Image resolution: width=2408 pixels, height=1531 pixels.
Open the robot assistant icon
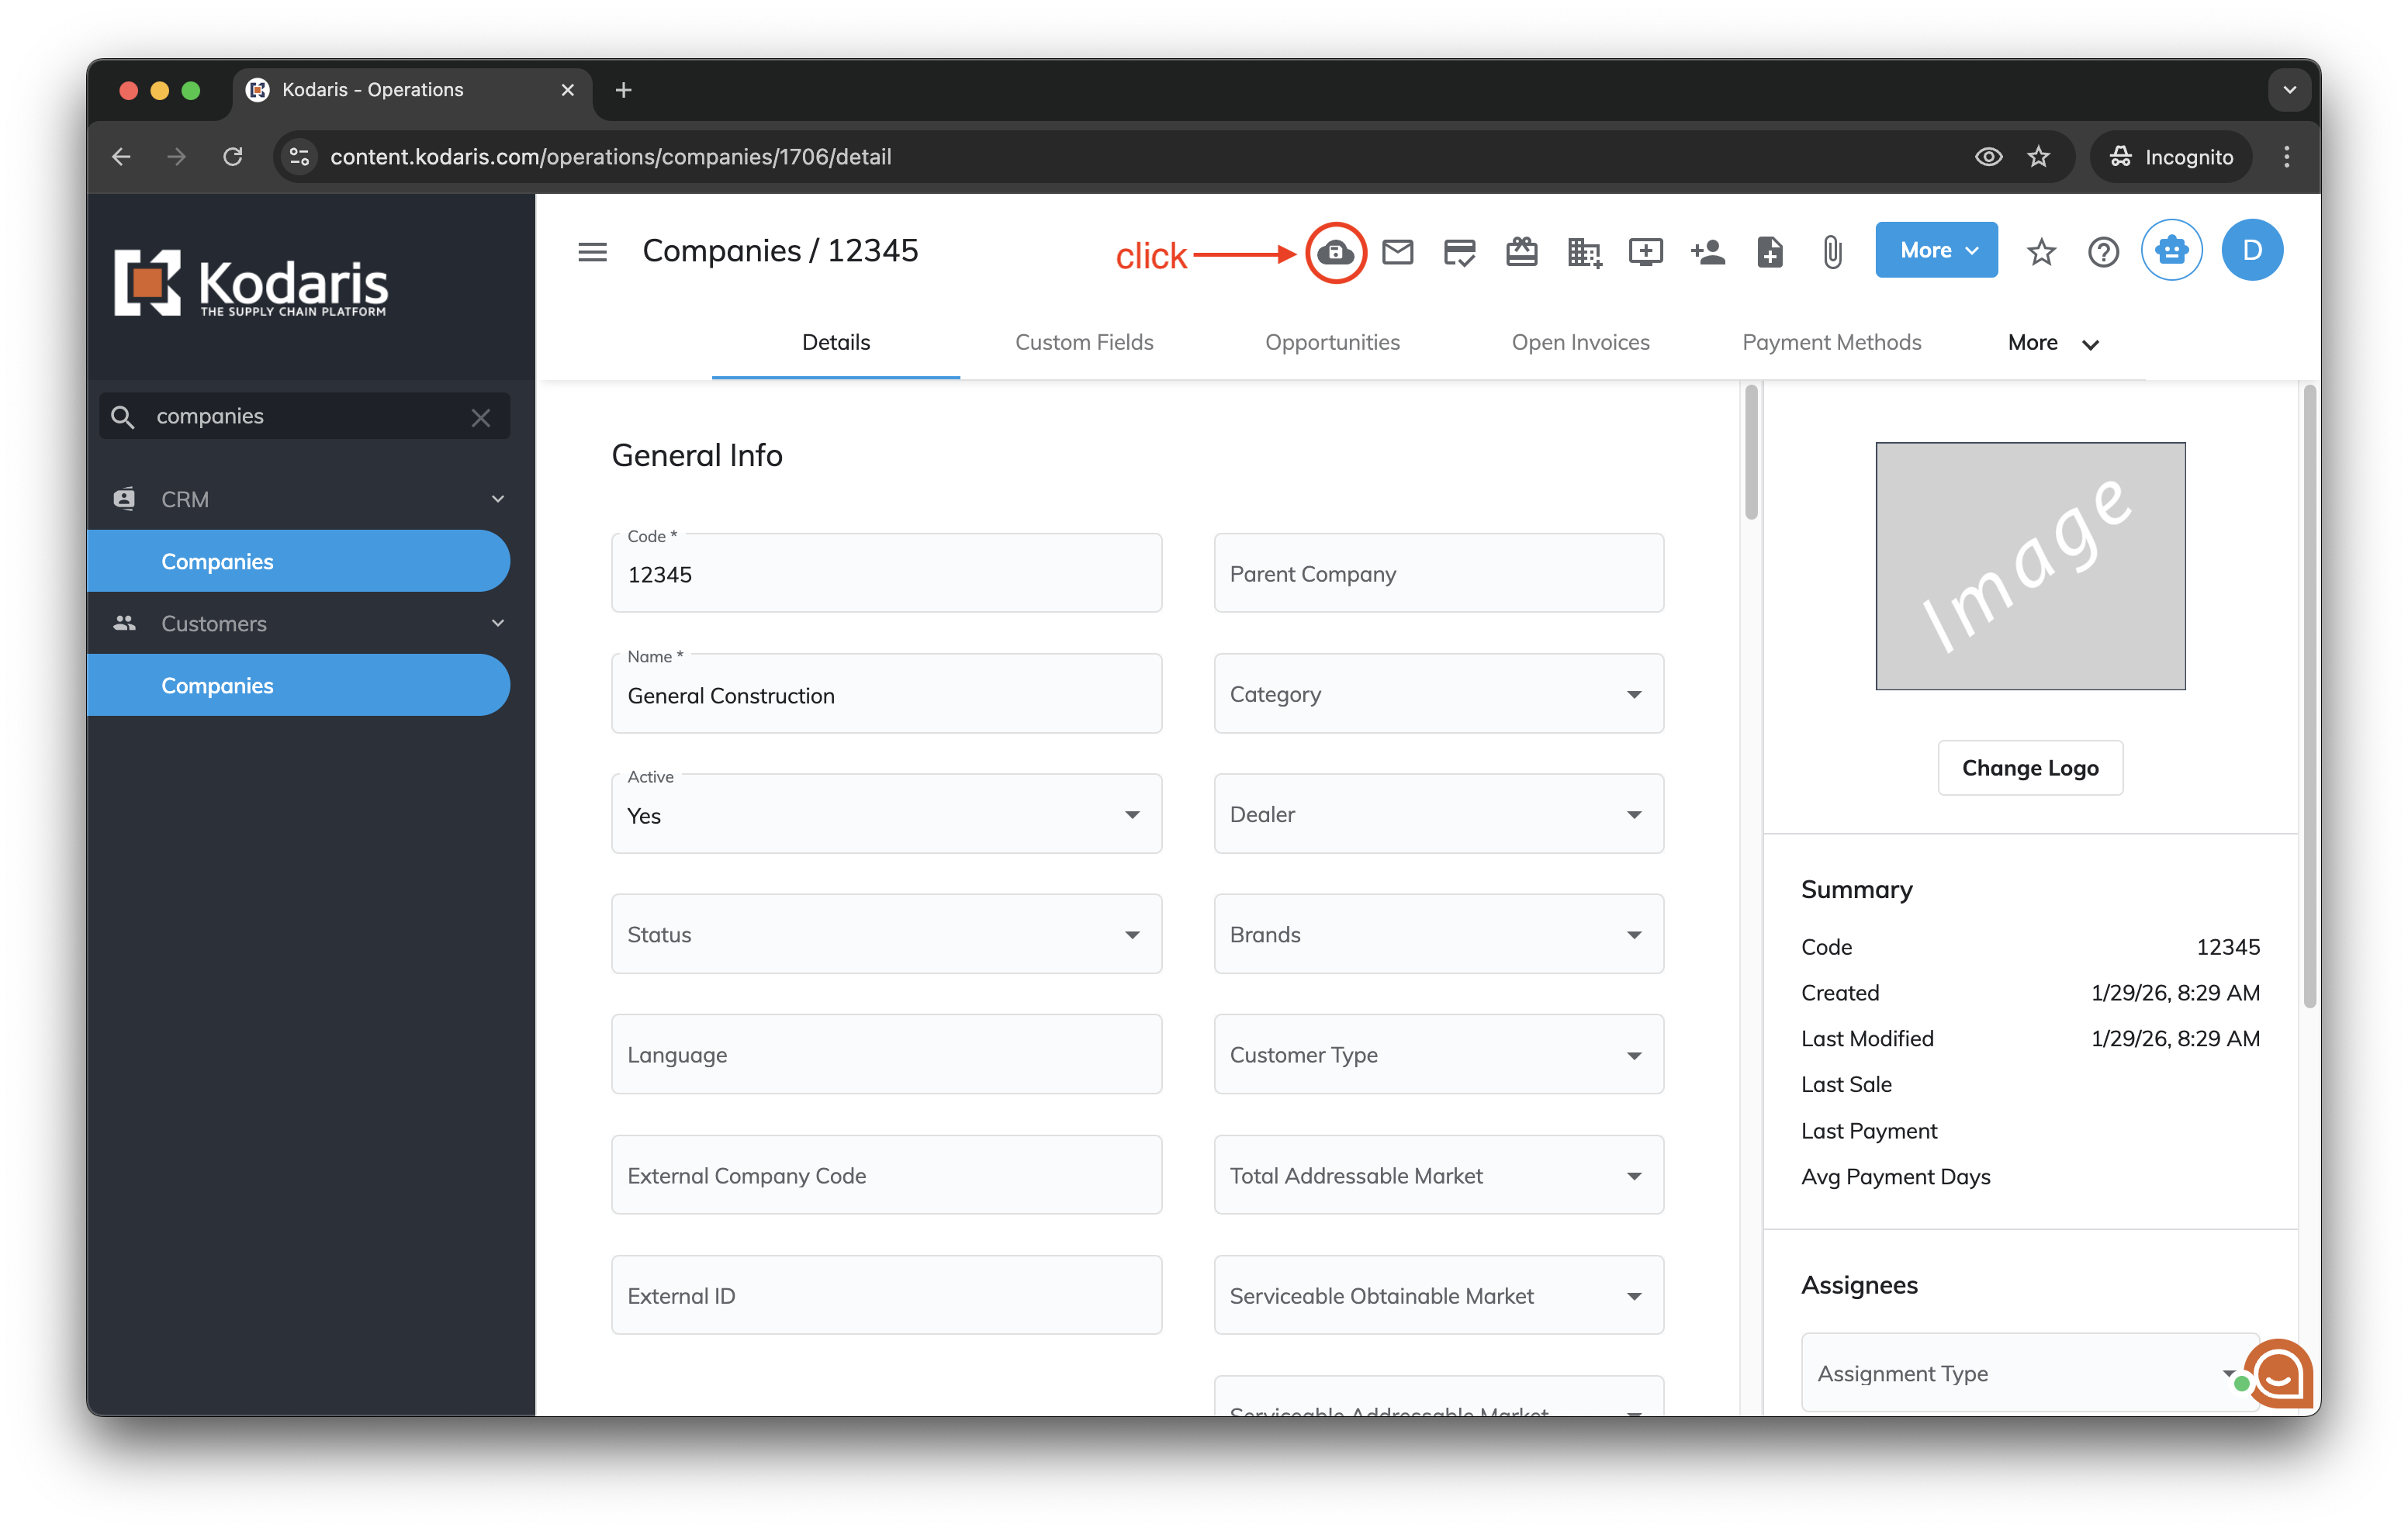2171,250
